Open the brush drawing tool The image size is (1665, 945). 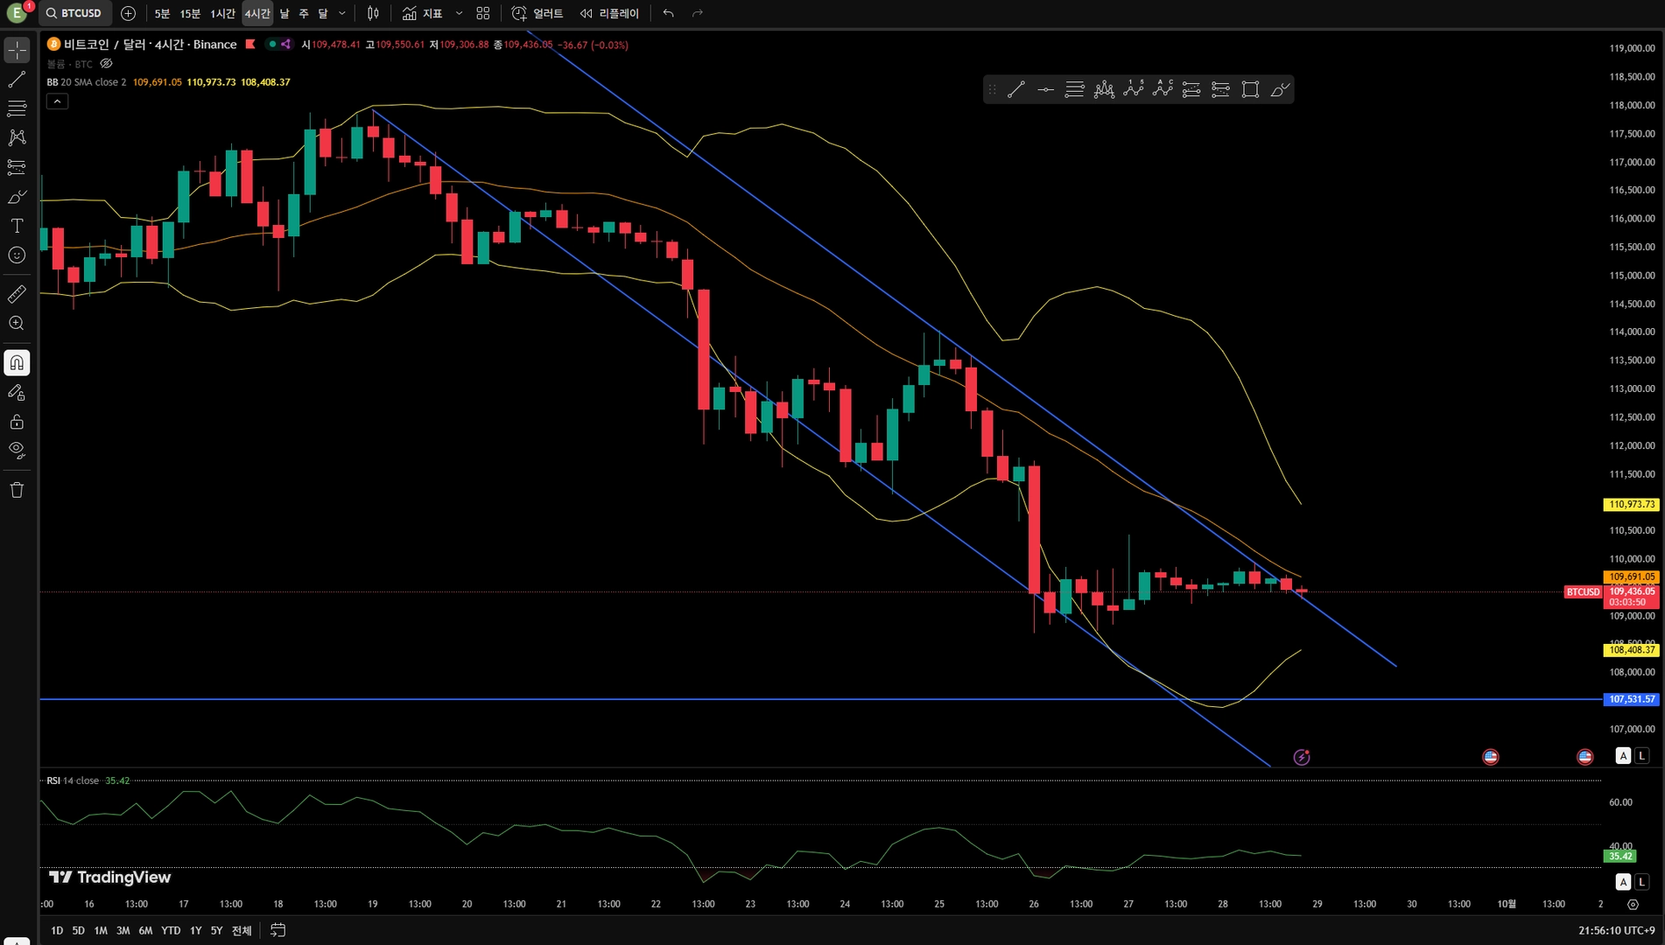click(x=17, y=197)
